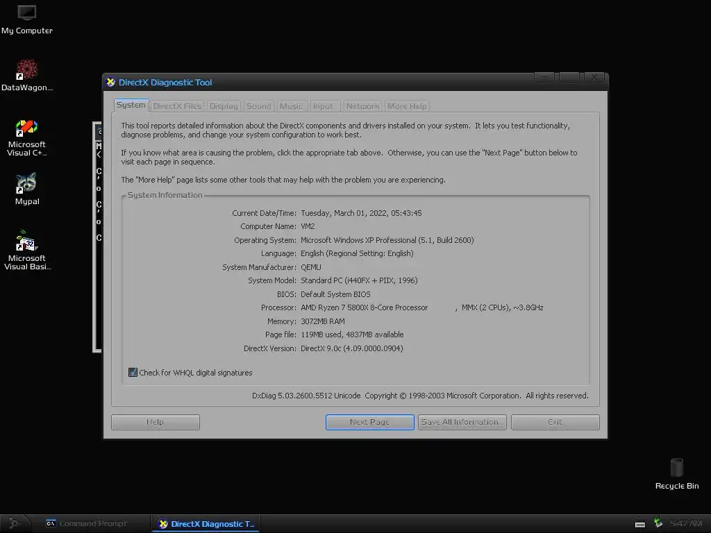Open the Mypal browser raccoon icon

point(27,189)
